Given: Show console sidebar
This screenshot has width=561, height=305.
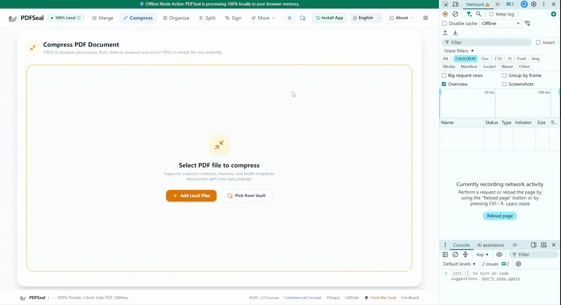Looking at the screenshot, I should pos(445,255).
